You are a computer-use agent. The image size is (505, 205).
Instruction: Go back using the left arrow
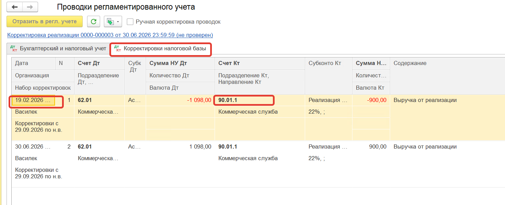click(x=15, y=7)
